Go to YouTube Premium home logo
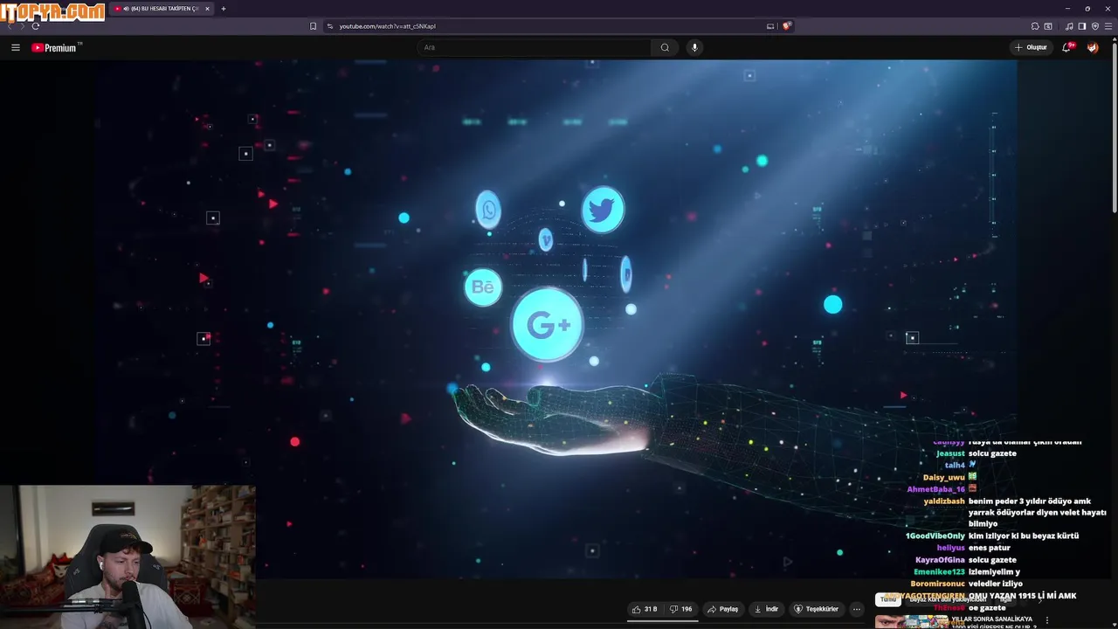The image size is (1118, 629). (56, 47)
